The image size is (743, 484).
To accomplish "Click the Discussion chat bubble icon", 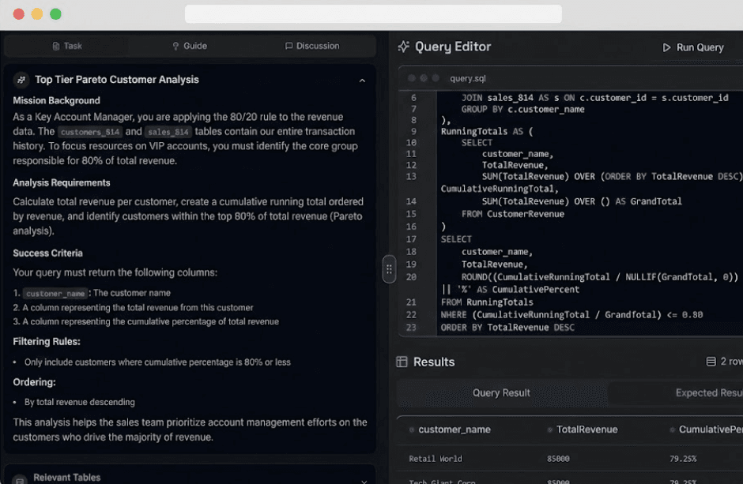I will [x=289, y=46].
